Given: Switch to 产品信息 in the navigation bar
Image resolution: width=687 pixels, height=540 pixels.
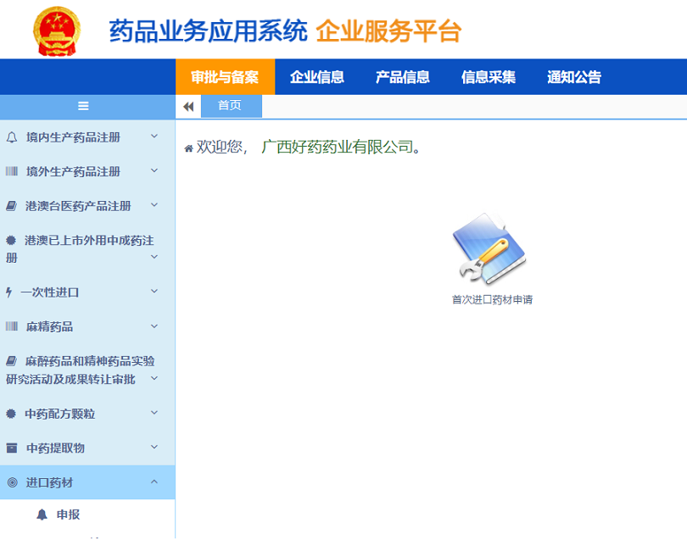Looking at the screenshot, I should coord(403,77).
